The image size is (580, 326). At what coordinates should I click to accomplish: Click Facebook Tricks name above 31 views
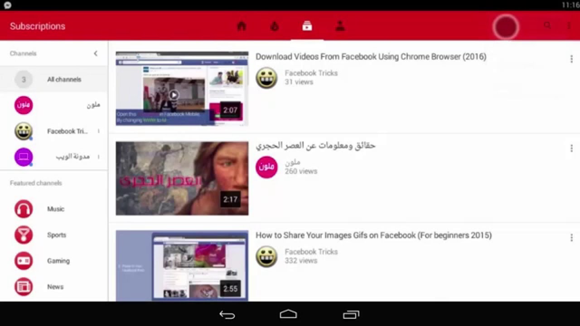(x=311, y=73)
